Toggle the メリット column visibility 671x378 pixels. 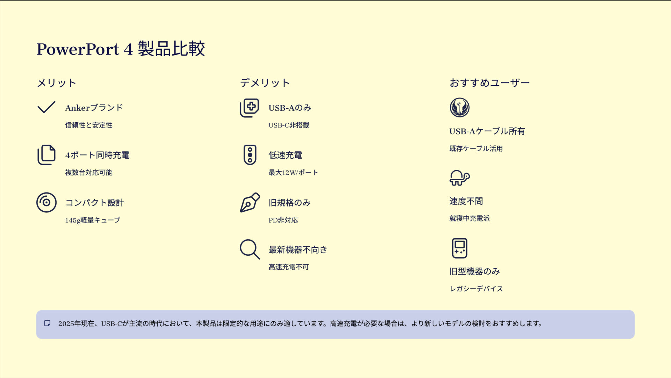(57, 83)
